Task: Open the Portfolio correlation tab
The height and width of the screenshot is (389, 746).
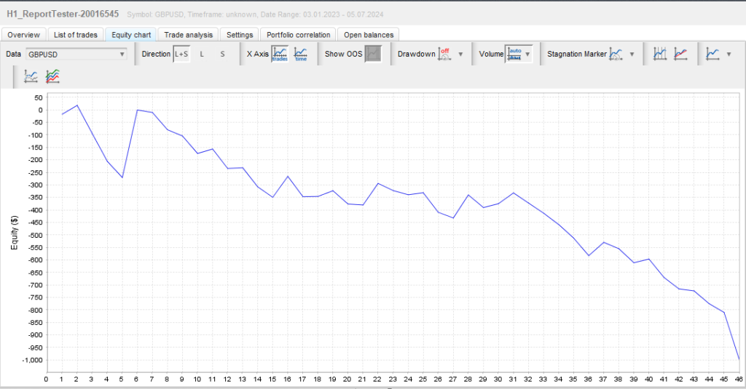Action: (x=298, y=34)
